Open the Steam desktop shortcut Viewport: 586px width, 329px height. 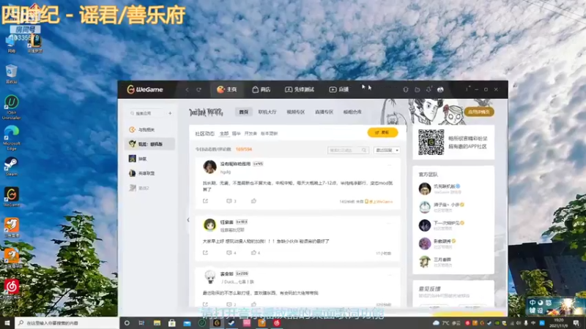tap(11, 167)
